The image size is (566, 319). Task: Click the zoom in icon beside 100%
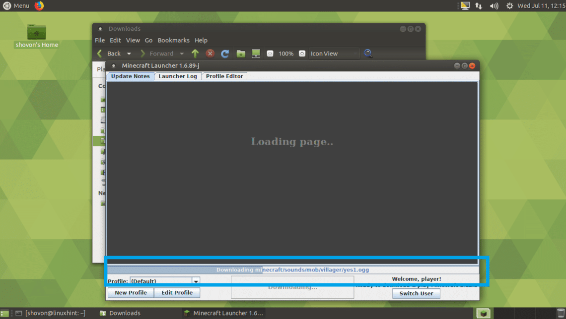[x=302, y=53]
